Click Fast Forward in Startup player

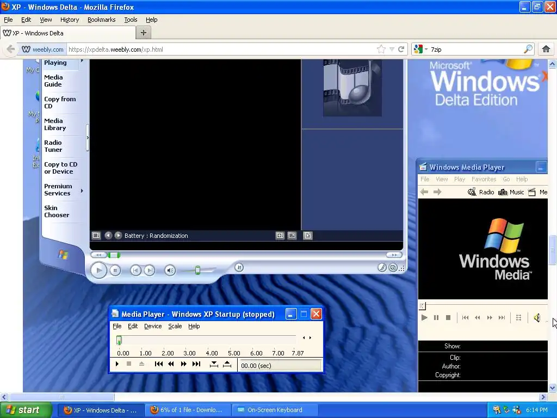click(x=184, y=364)
